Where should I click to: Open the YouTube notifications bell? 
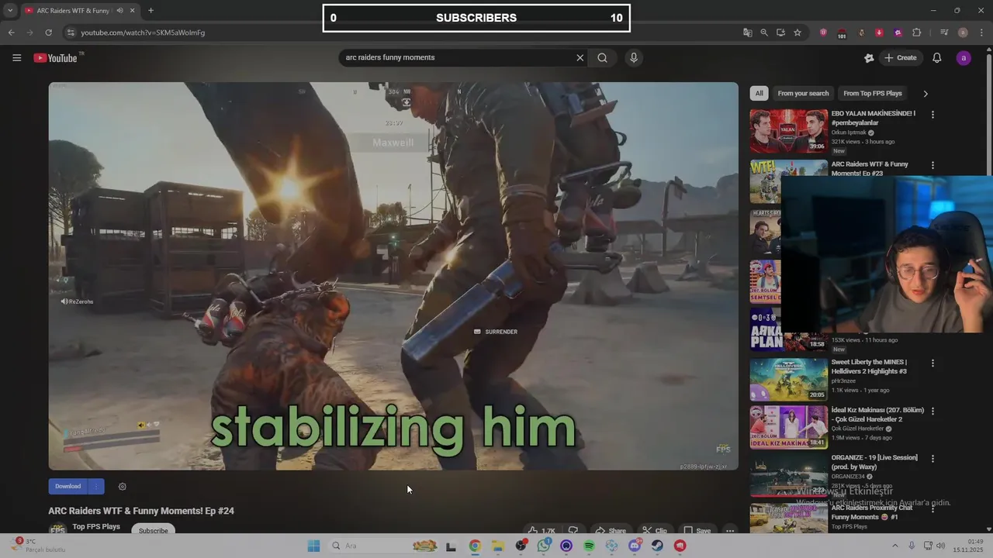937,58
